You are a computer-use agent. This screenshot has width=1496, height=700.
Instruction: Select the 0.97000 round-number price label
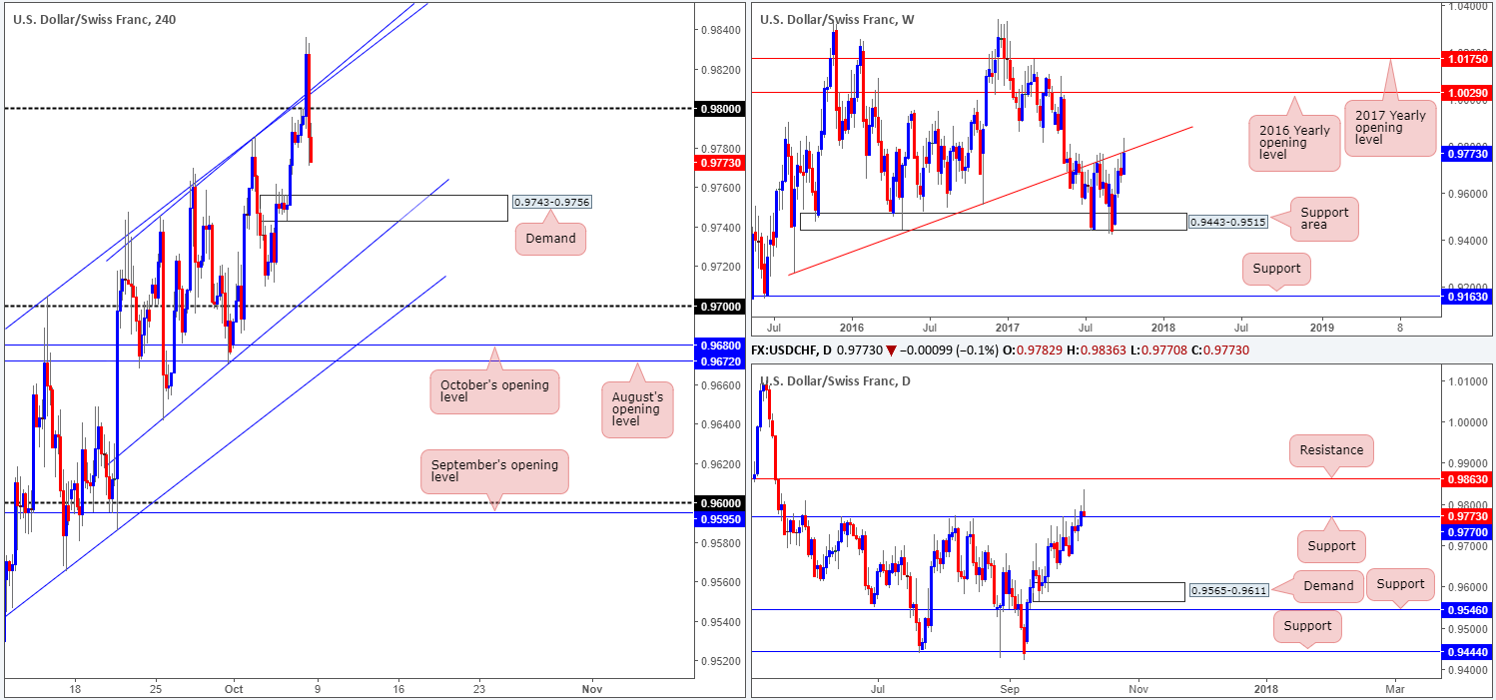point(720,307)
